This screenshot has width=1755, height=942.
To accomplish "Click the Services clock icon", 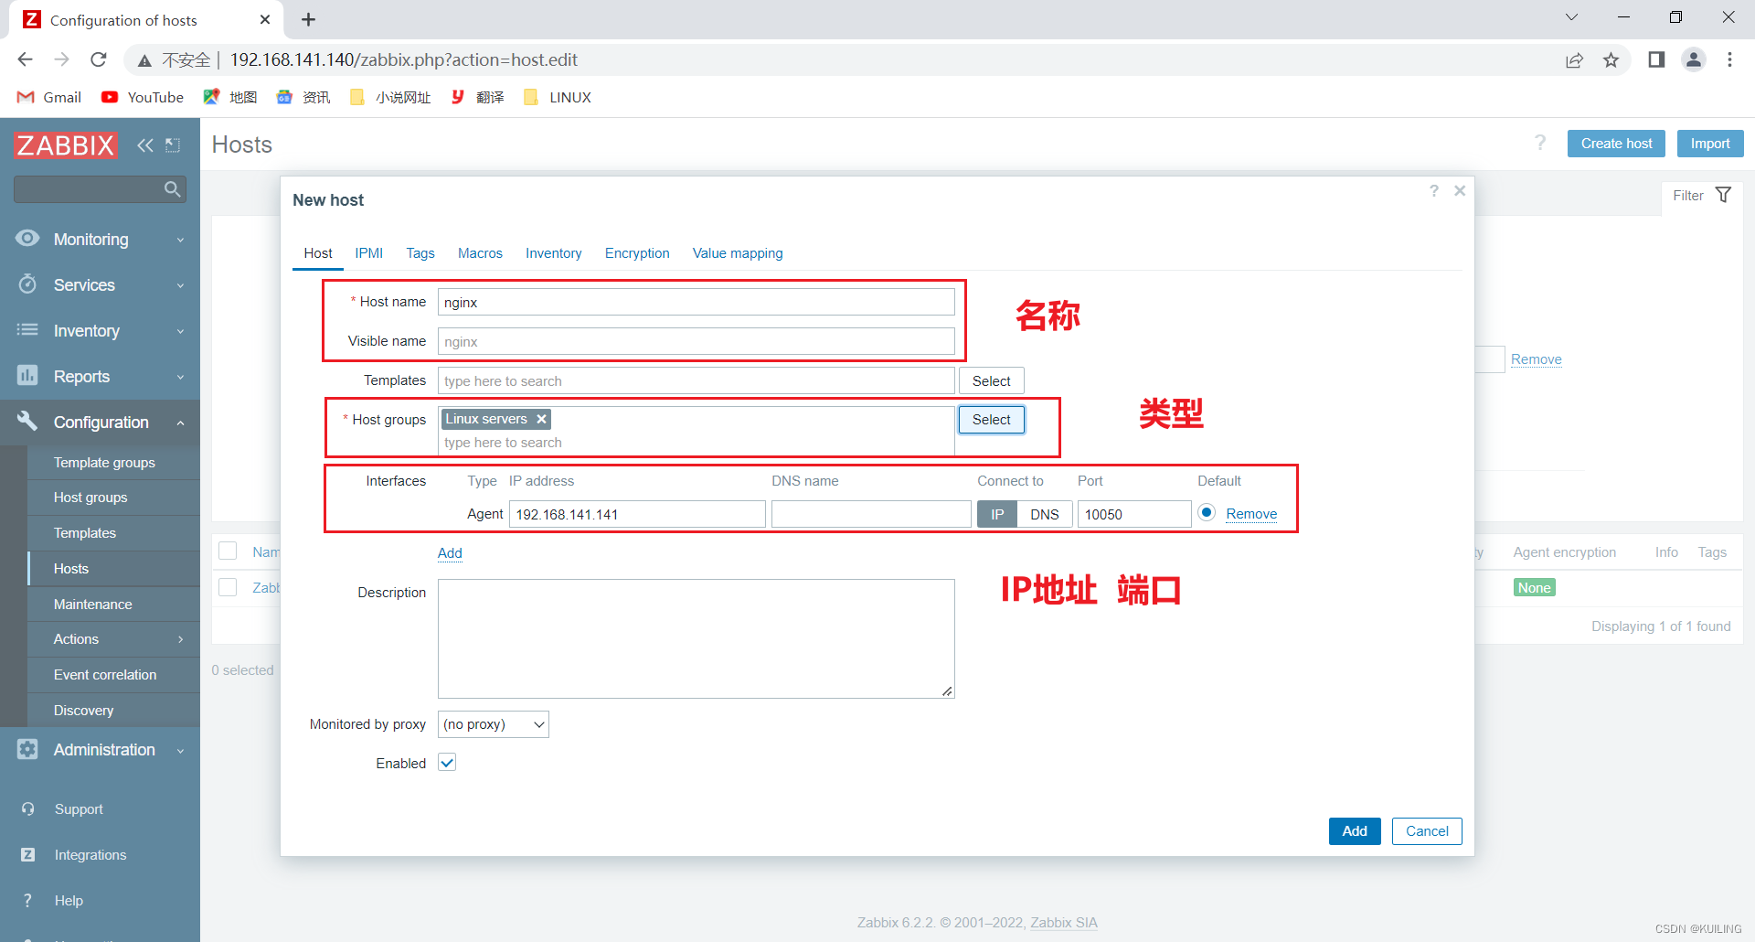I will click(x=27, y=284).
